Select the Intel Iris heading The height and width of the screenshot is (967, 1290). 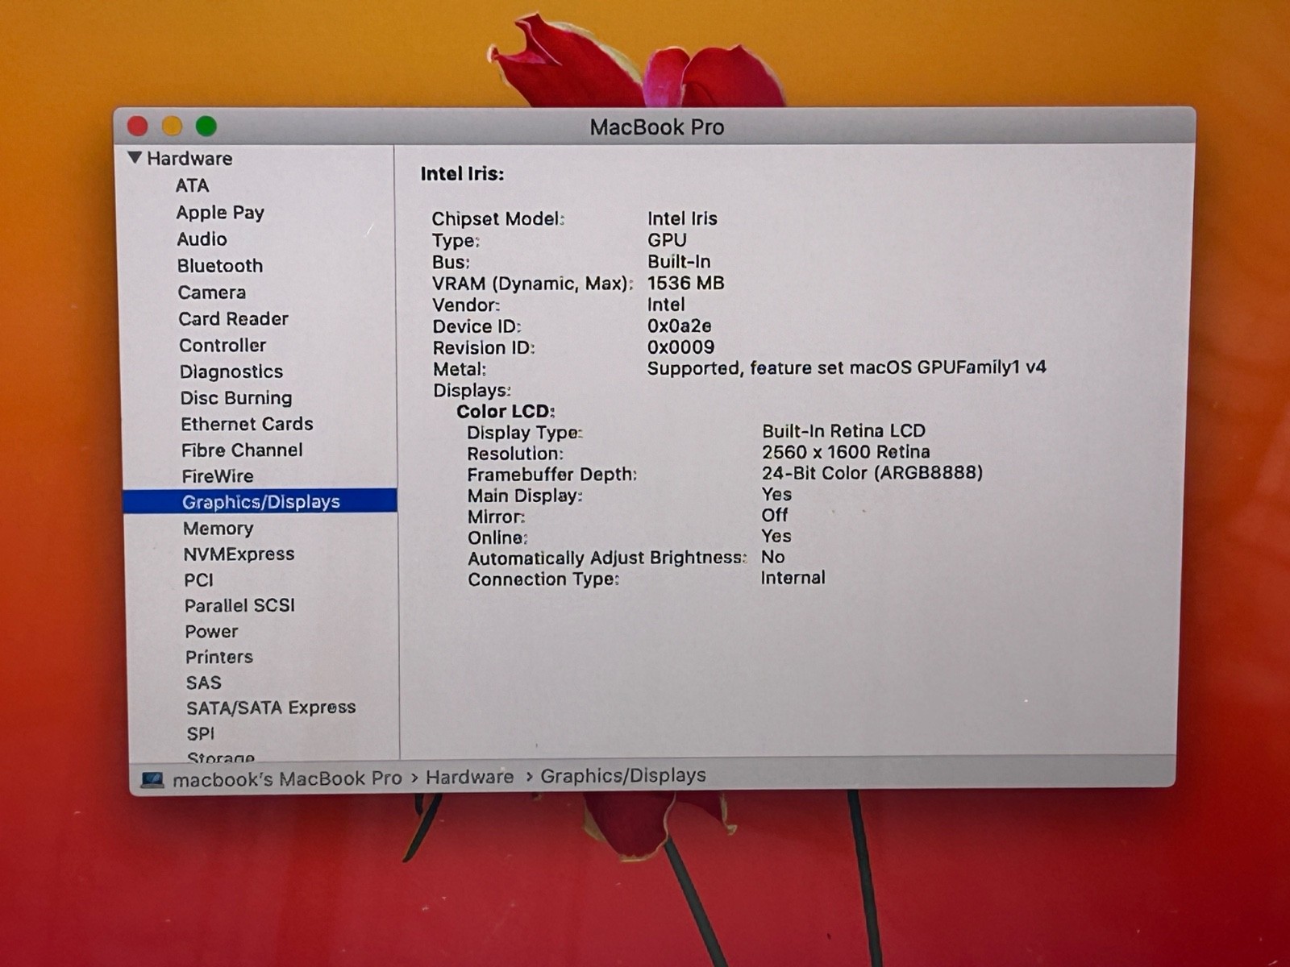point(462,174)
